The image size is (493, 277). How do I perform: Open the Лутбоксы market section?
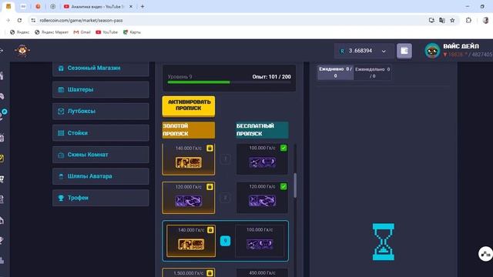click(101, 111)
